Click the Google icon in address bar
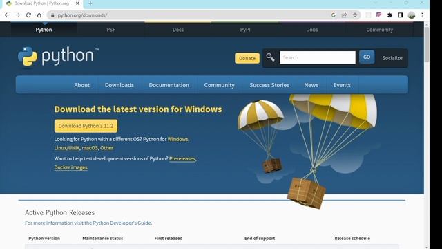Viewport: 442px width, 249px height. click(x=333, y=15)
